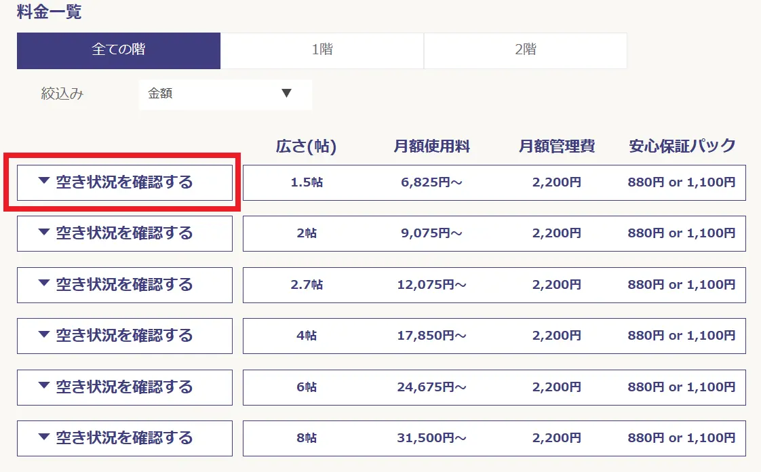Click the 月額使用料 column header
761x472 pixels.
pos(431,146)
